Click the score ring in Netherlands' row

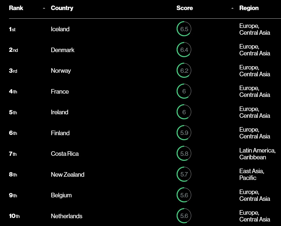tap(184, 216)
